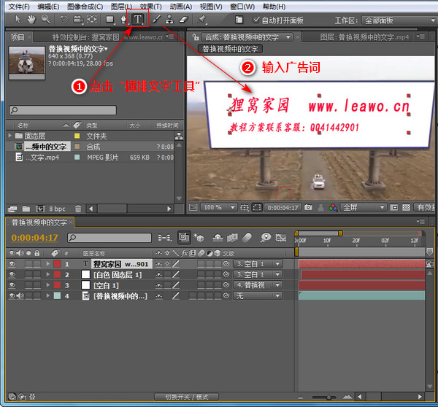The height and width of the screenshot is (407, 438).
Task: Click the Project panel search field
Action: click(x=63, y=110)
